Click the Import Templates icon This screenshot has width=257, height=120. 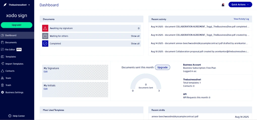coord(2,64)
